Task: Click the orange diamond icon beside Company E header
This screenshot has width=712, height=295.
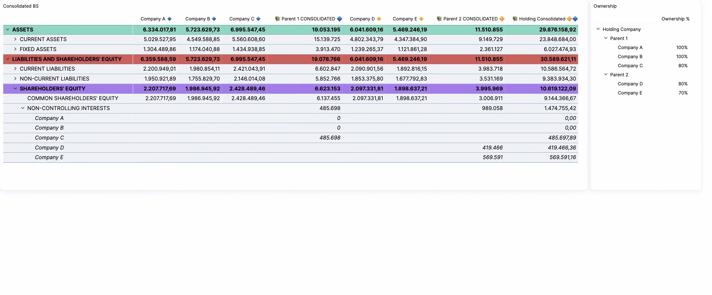Action: (x=422, y=19)
